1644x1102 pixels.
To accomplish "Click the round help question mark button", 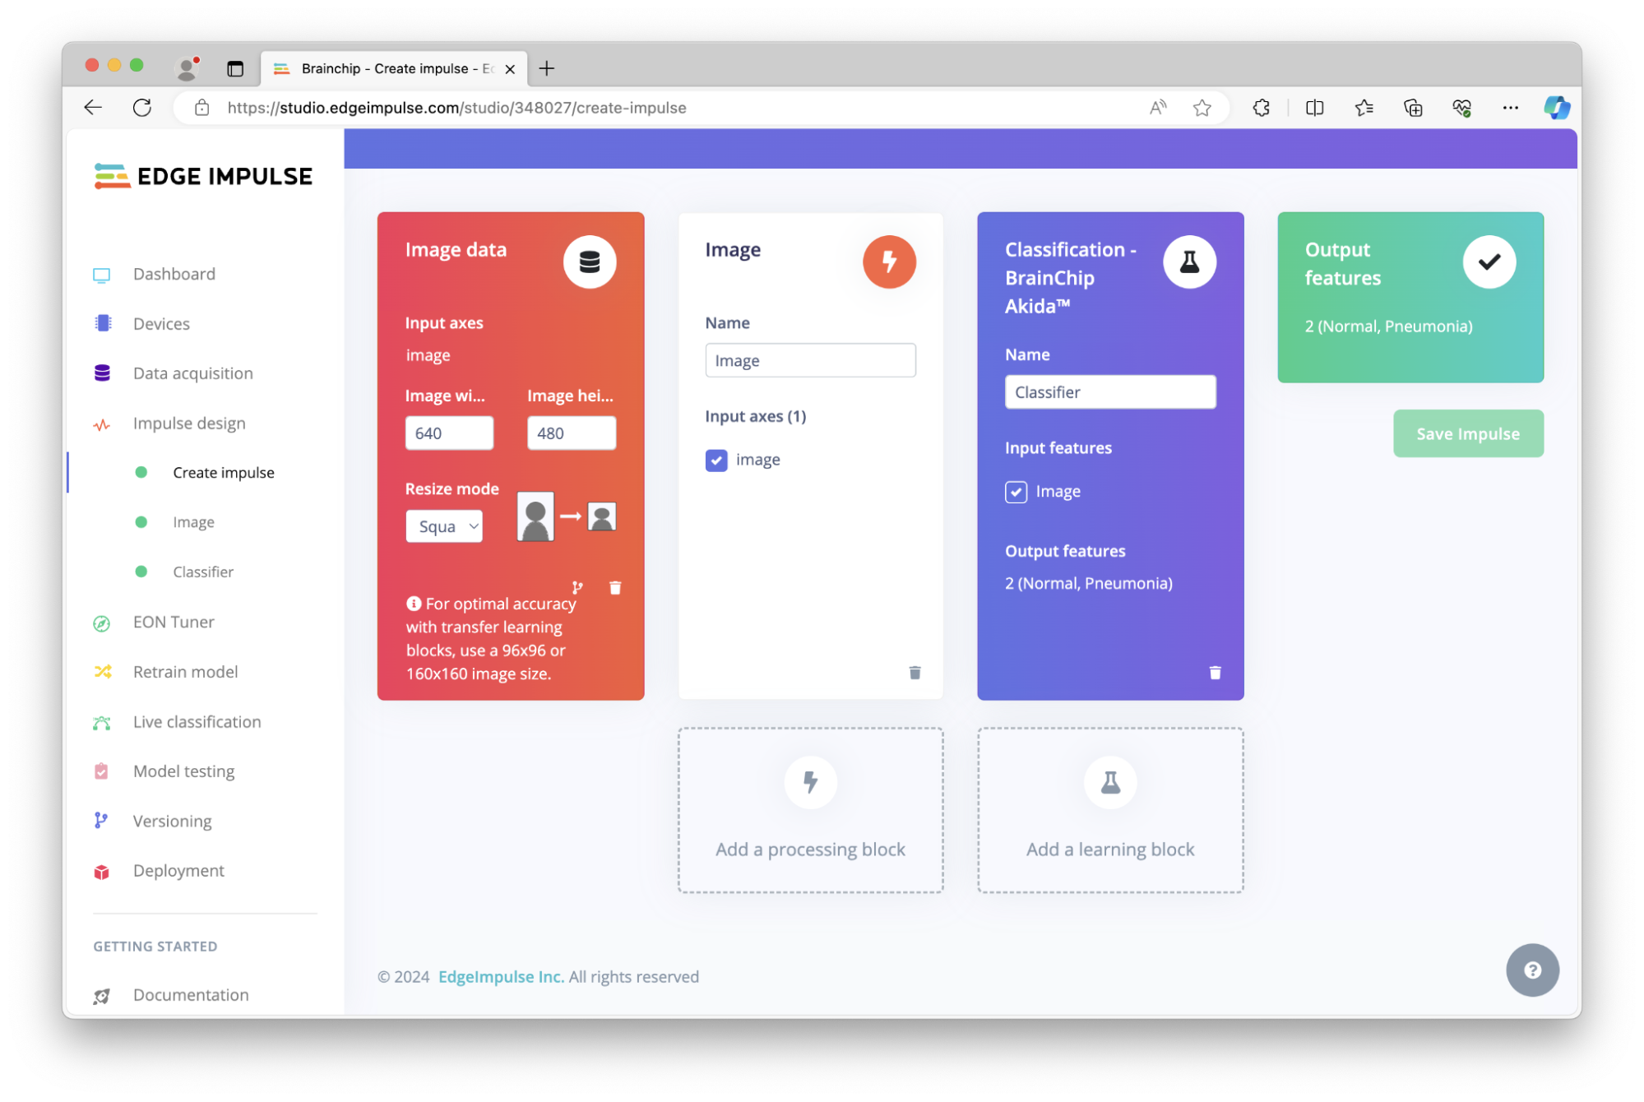I will coord(1532,970).
